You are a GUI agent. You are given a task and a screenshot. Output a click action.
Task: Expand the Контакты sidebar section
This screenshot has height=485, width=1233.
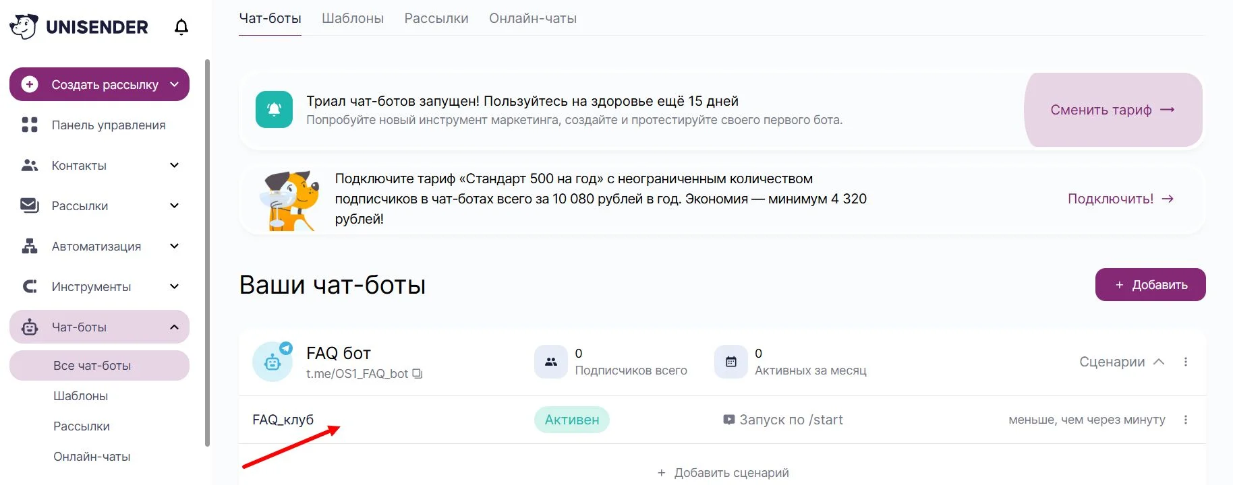(174, 165)
